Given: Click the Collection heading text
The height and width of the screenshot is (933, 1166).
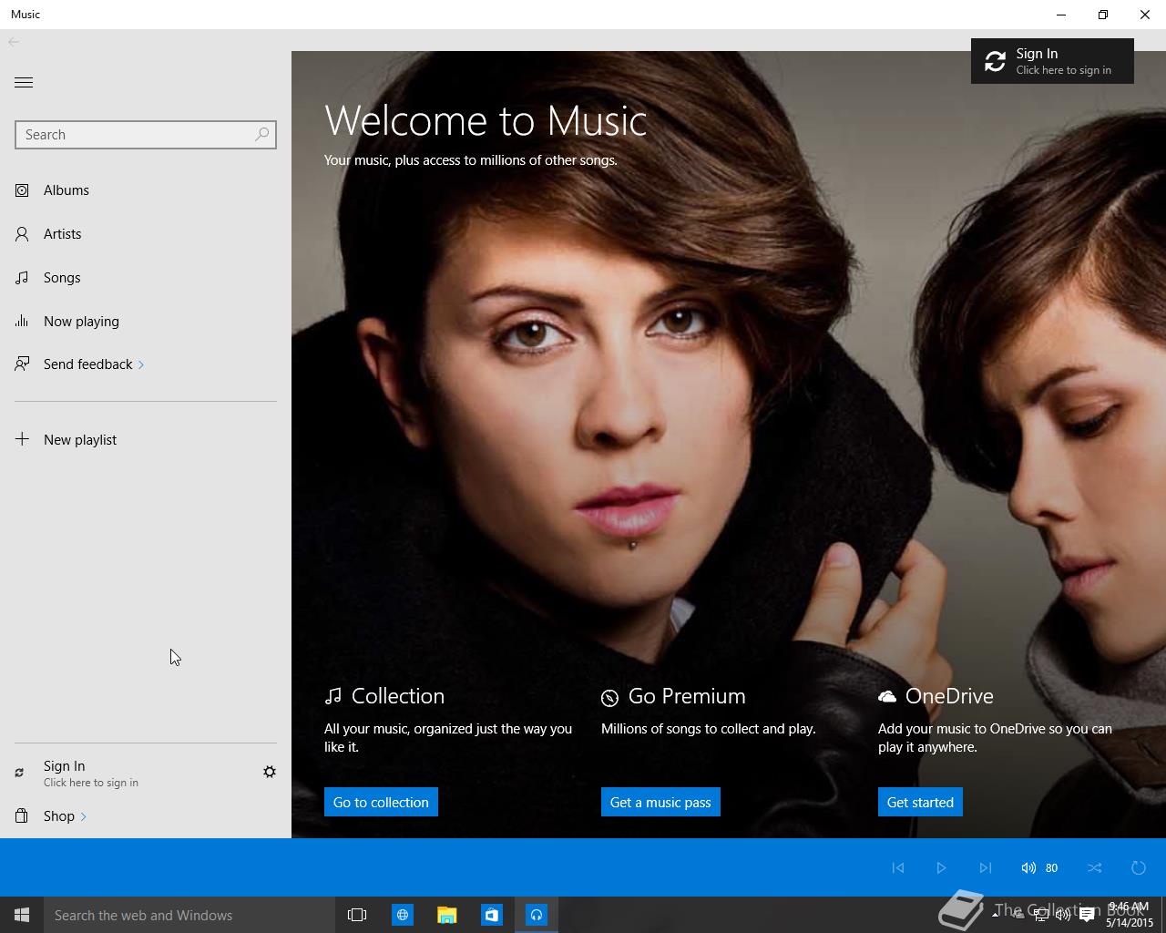Looking at the screenshot, I should [398, 696].
